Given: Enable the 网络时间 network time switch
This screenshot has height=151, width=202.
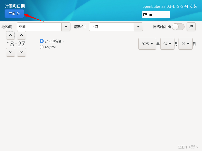Looking at the screenshot, I should (178, 27).
